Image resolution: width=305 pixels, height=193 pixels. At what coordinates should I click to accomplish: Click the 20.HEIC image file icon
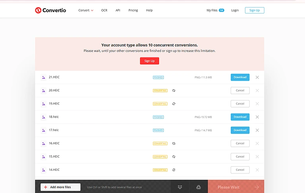click(44, 91)
